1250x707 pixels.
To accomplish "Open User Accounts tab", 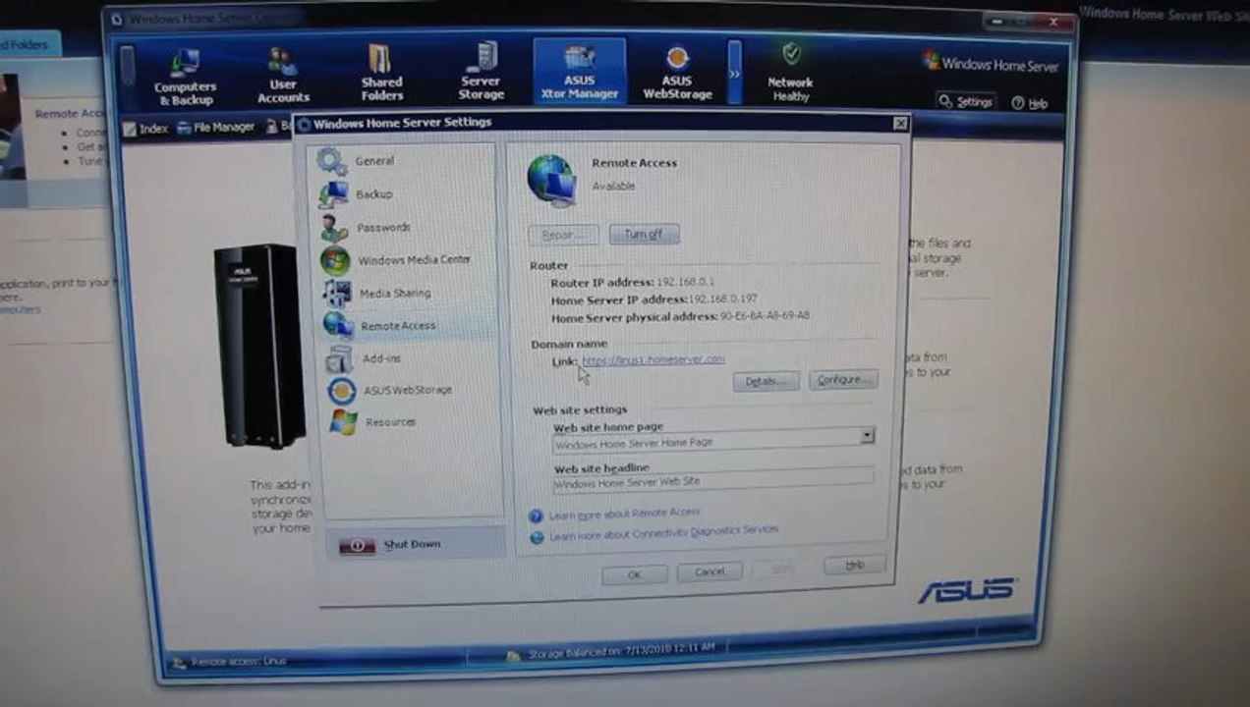I will [x=283, y=75].
